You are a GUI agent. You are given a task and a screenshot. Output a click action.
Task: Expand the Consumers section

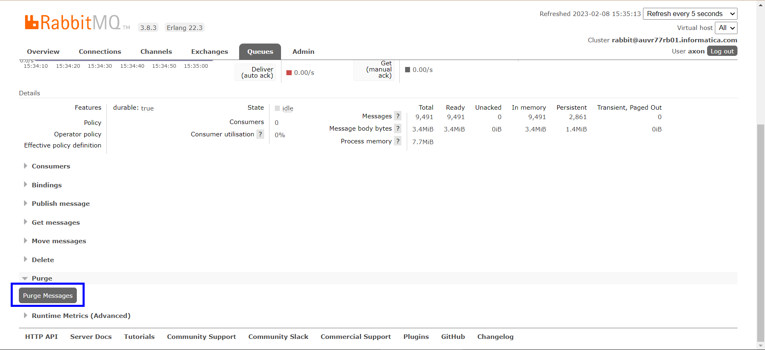(x=51, y=166)
